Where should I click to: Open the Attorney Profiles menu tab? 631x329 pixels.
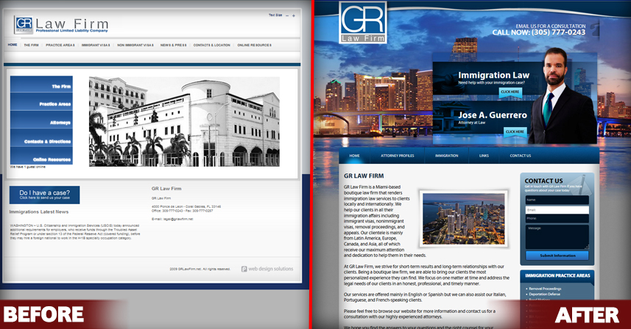tap(397, 156)
